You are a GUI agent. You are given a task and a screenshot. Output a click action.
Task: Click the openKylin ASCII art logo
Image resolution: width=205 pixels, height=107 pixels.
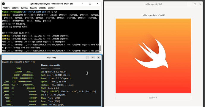pyautogui.click(x=20, y=86)
